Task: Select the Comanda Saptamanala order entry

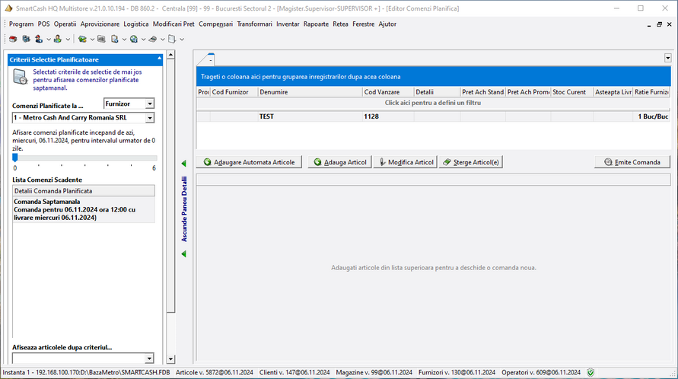Action: tap(84, 210)
